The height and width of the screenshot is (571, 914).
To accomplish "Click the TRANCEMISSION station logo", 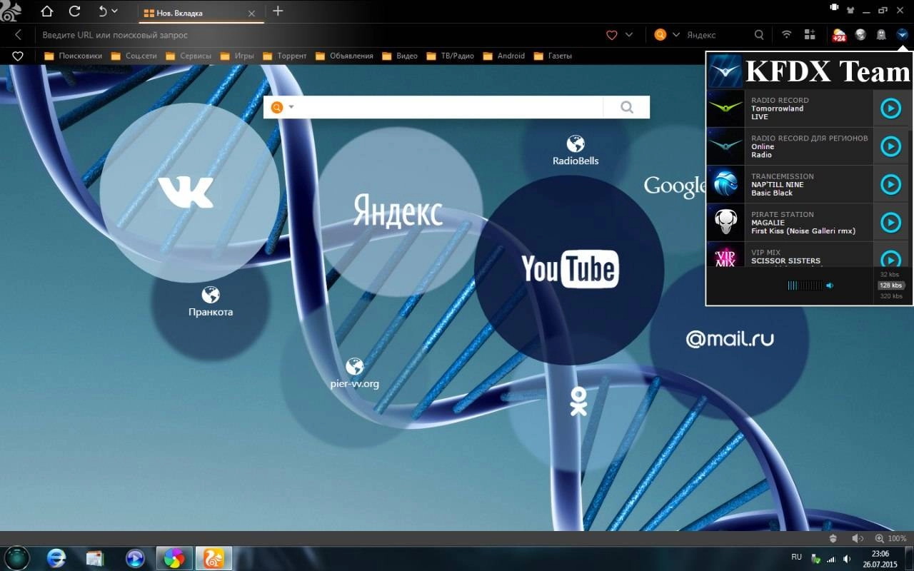I will click(x=725, y=184).
